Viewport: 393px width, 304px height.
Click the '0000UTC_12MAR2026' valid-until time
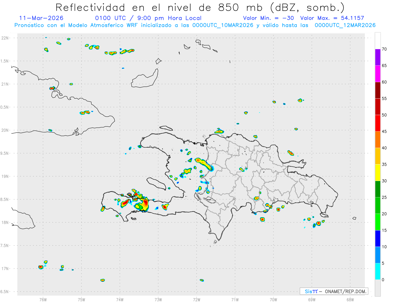(345, 25)
